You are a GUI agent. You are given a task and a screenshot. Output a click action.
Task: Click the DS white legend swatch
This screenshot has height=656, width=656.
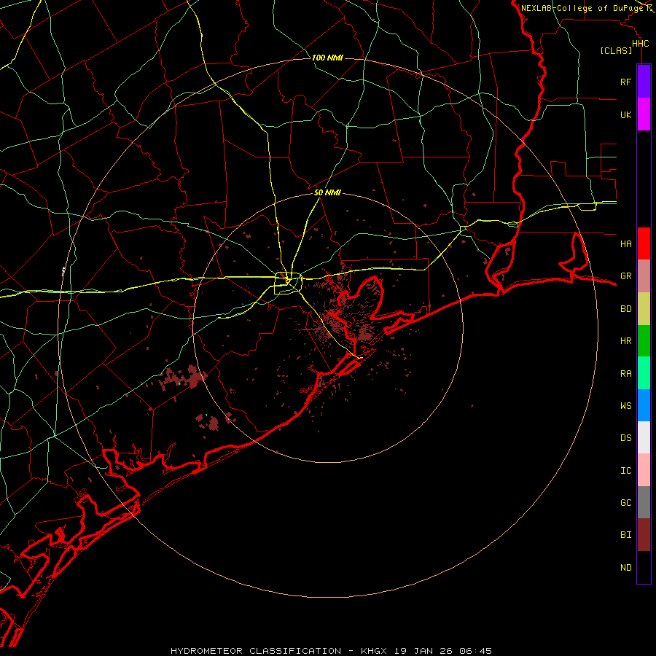tap(644, 437)
